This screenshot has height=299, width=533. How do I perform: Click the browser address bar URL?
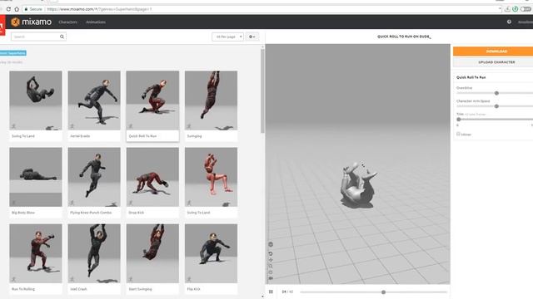(x=99, y=9)
